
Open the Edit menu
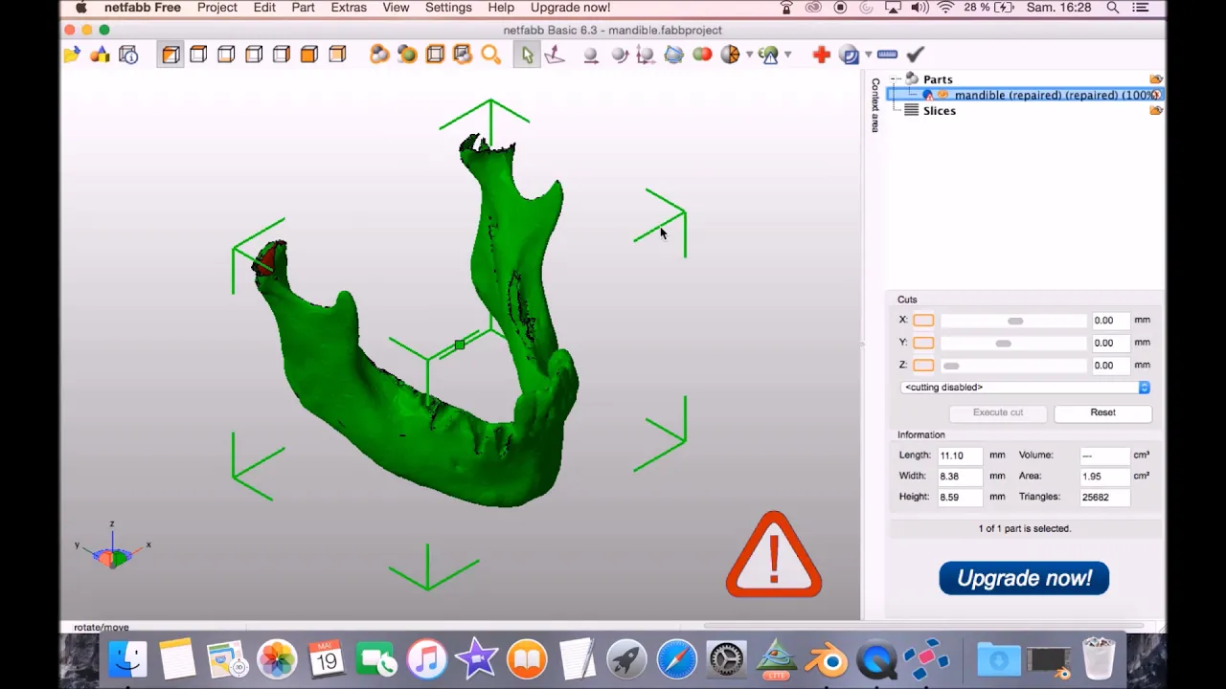(x=264, y=8)
